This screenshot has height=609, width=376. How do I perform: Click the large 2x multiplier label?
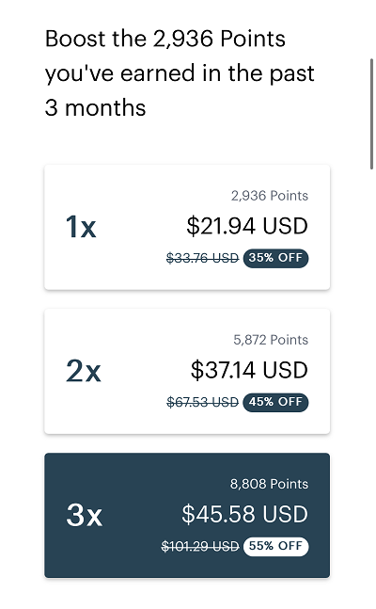[84, 371]
